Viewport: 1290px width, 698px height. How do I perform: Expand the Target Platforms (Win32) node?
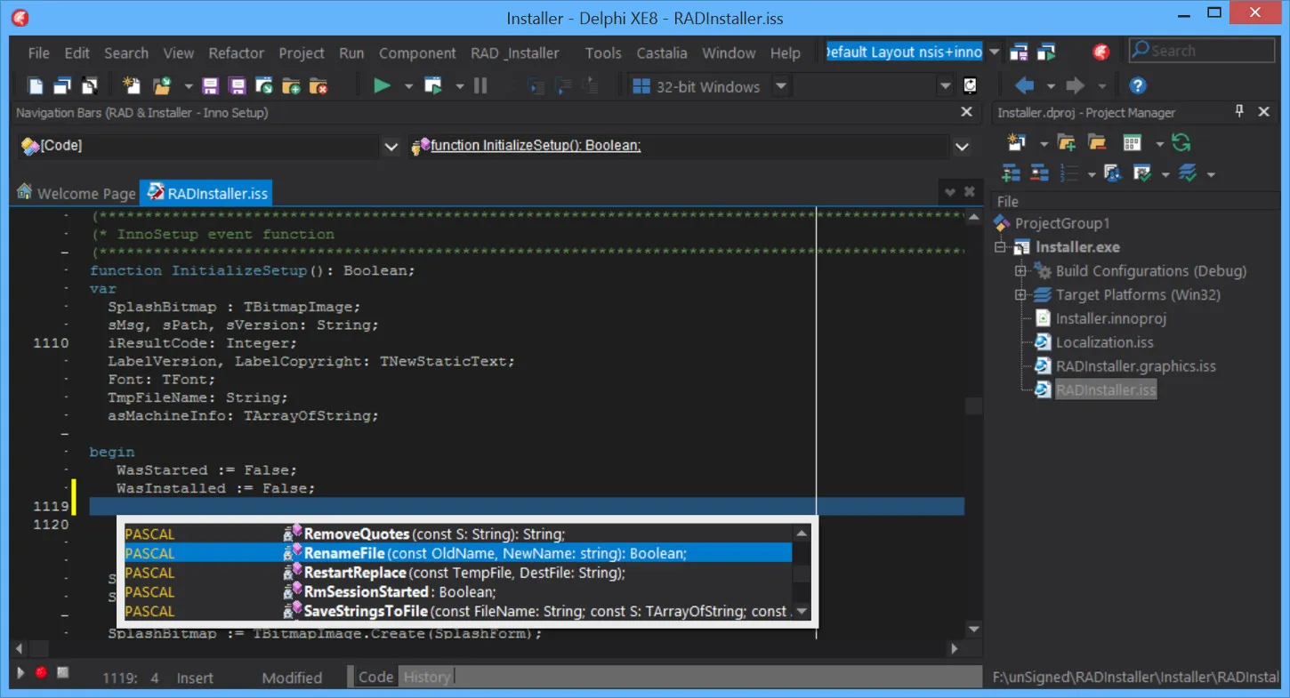pyautogui.click(x=1021, y=294)
